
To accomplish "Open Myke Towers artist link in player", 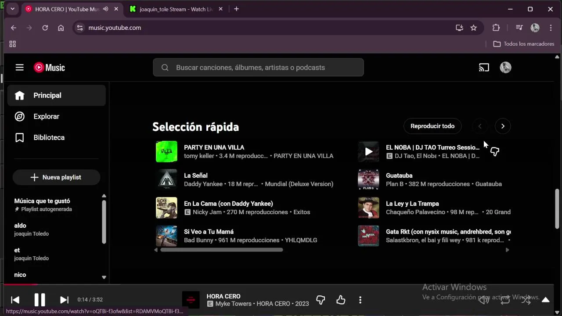I will 233,304.
